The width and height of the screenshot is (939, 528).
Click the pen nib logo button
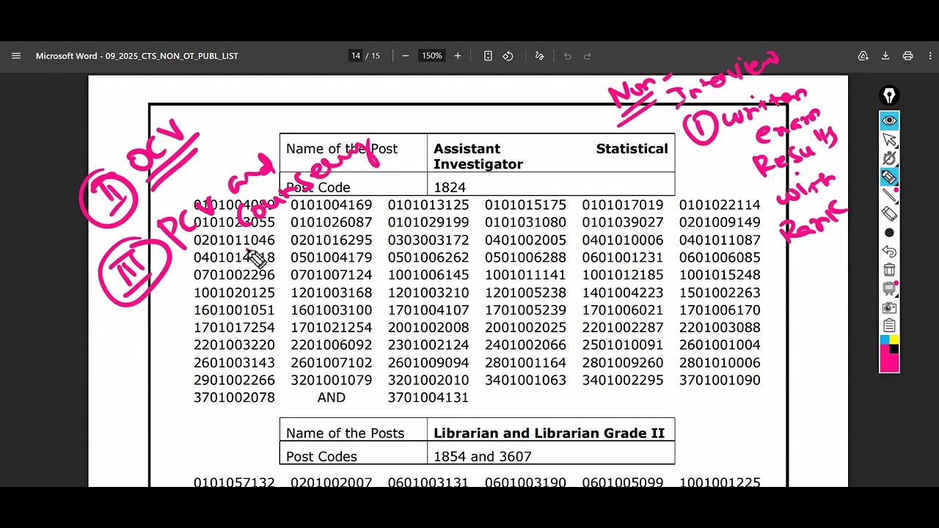889,96
